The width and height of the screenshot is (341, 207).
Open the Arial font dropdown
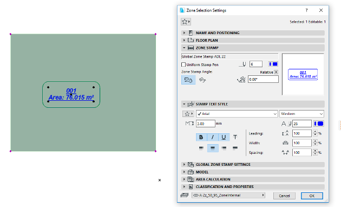(x=237, y=114)
